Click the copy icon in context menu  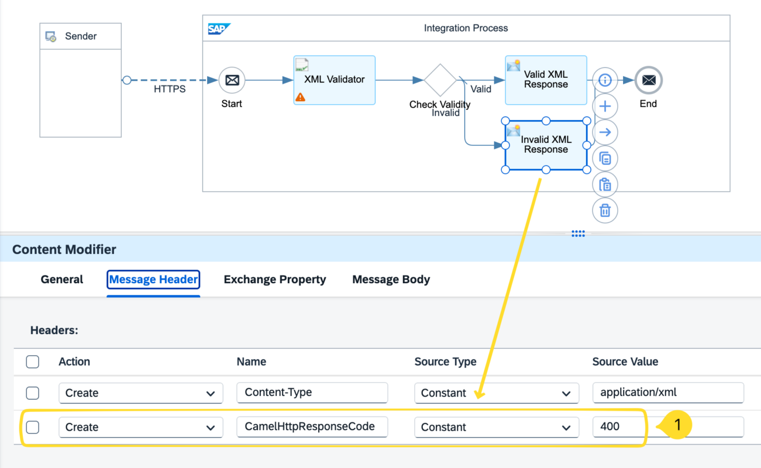click(605, 159)
